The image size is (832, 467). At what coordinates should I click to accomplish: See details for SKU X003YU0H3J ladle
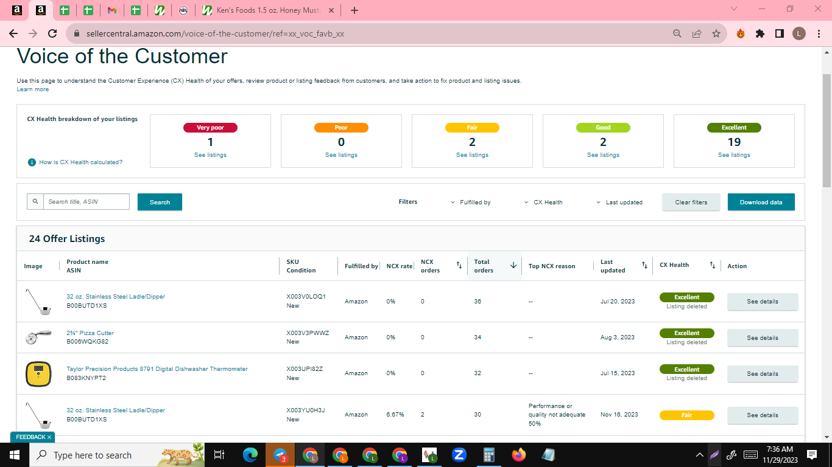[x=763, y=415]
